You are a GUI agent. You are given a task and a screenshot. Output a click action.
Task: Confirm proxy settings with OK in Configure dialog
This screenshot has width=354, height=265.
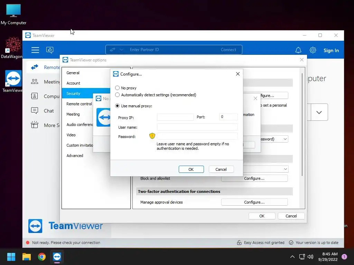191,169
